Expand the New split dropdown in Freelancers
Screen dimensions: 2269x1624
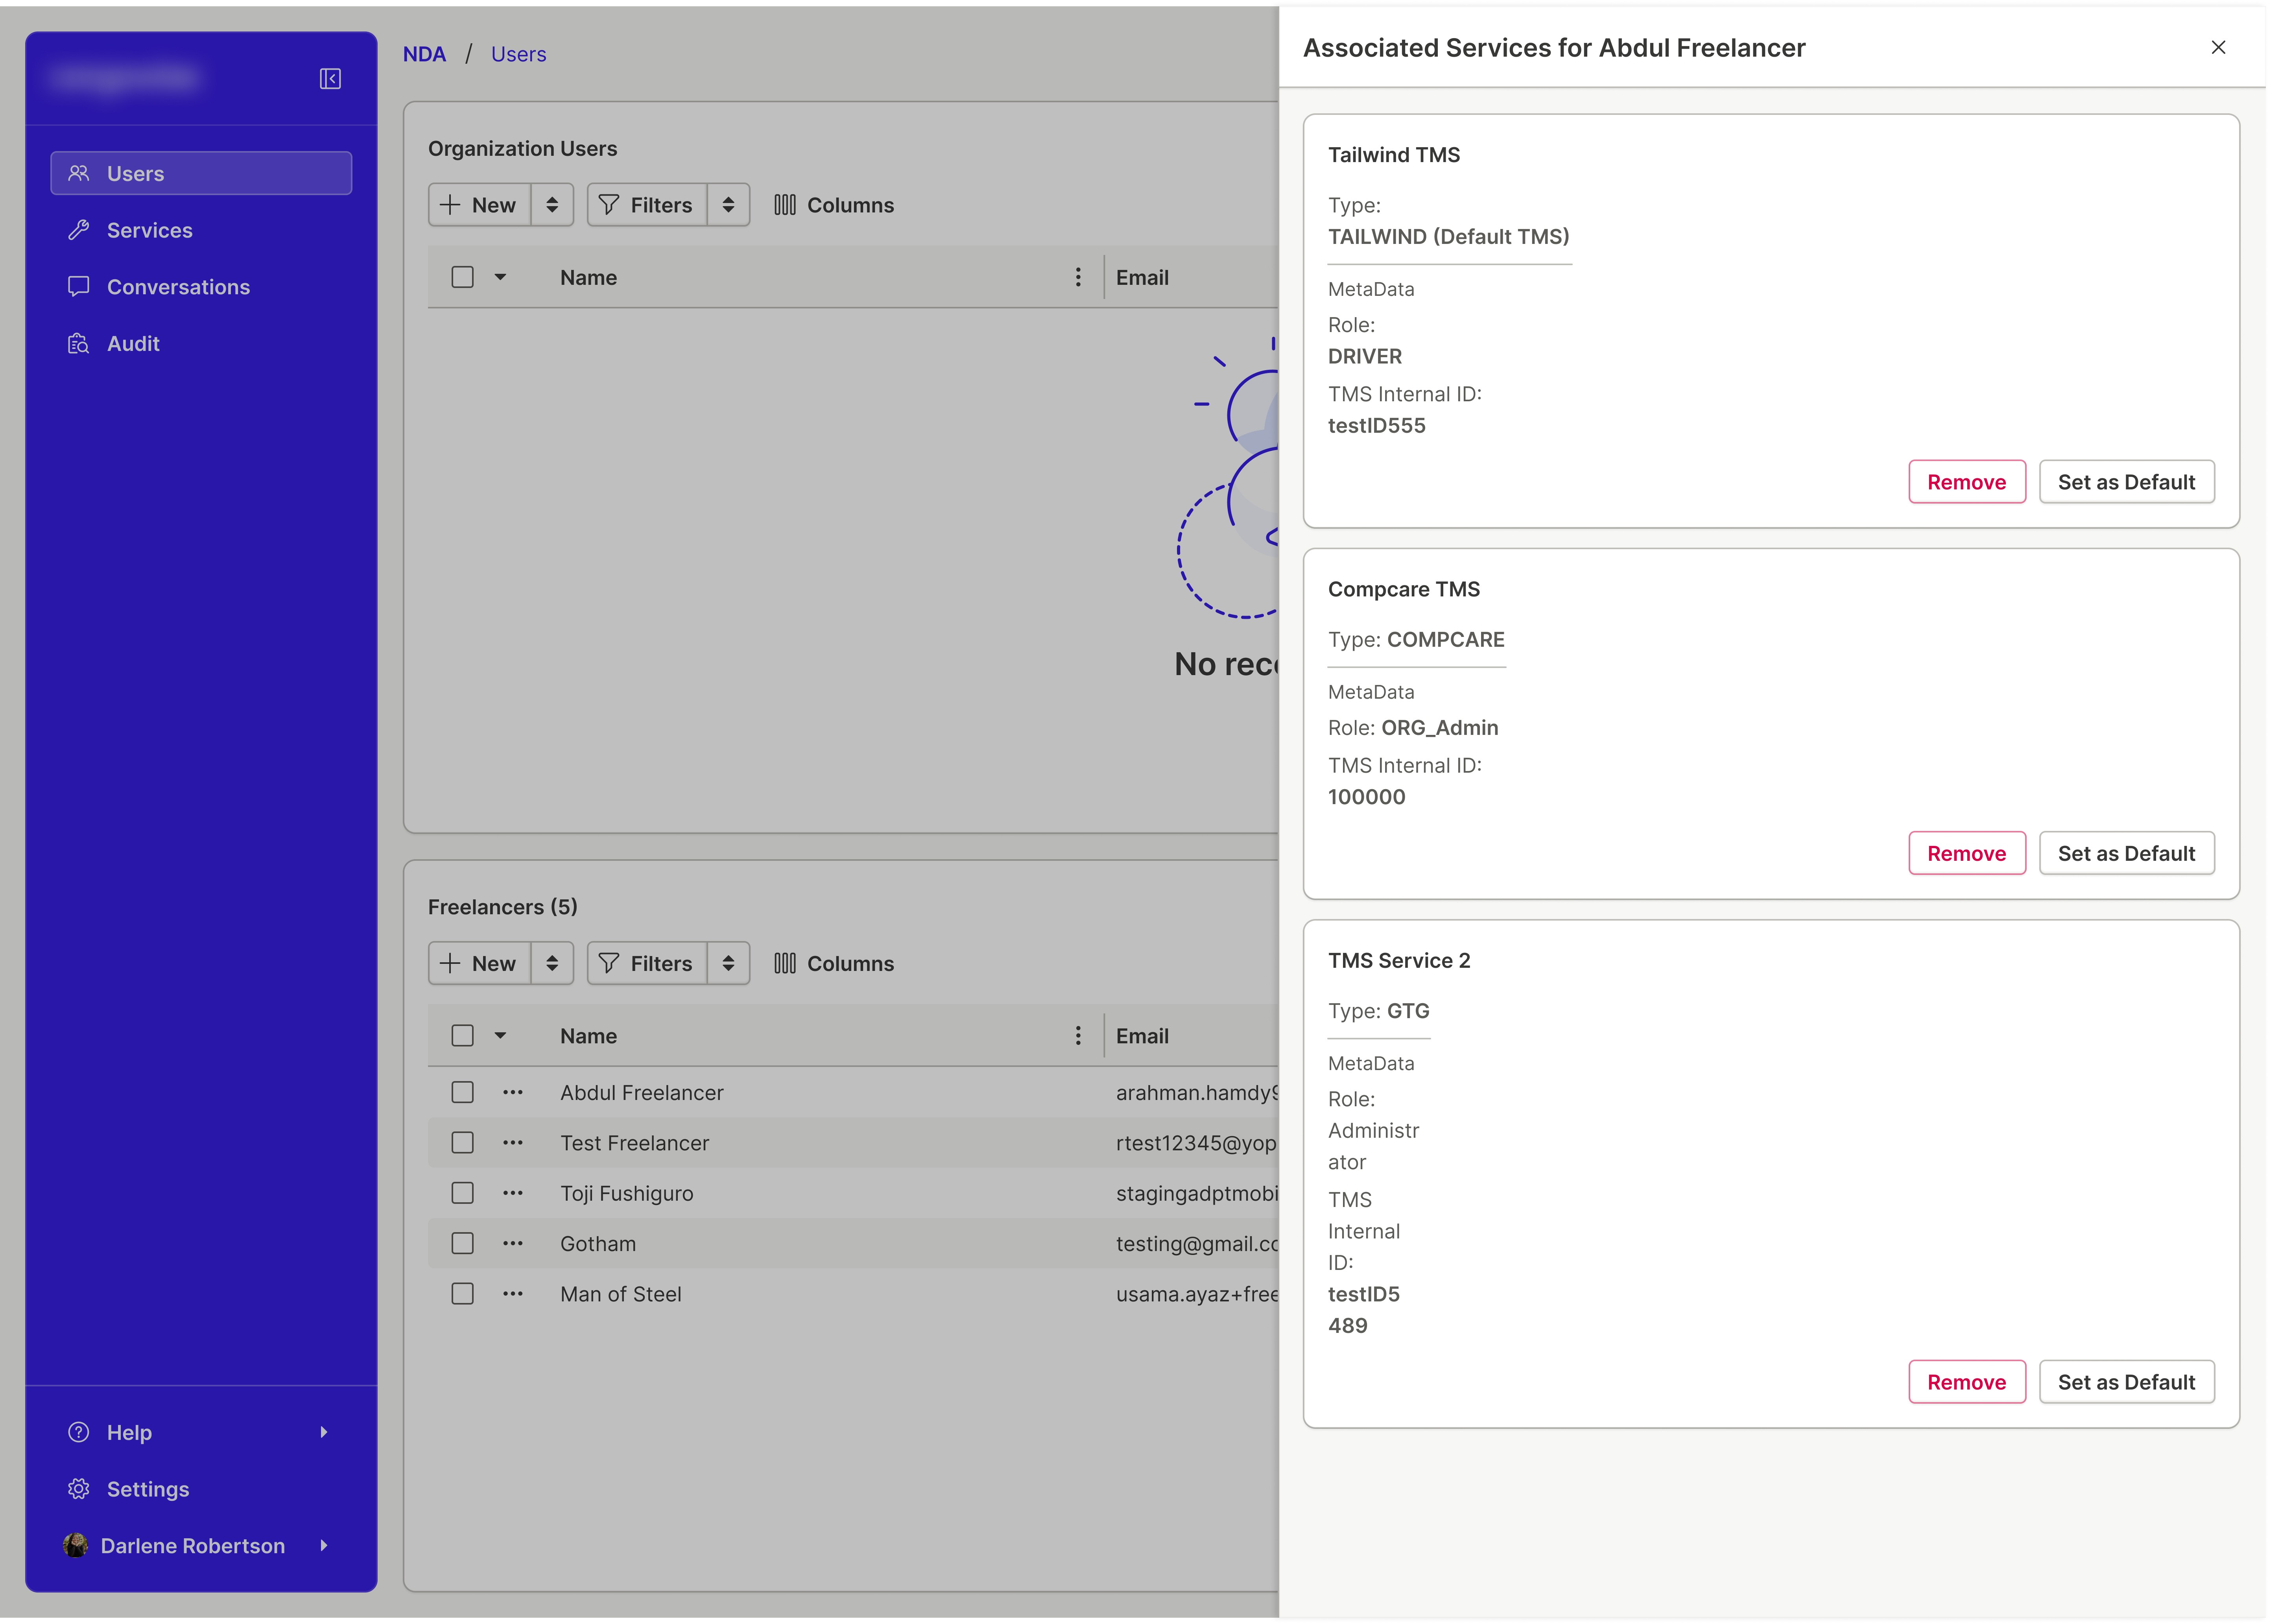(551, 963)
